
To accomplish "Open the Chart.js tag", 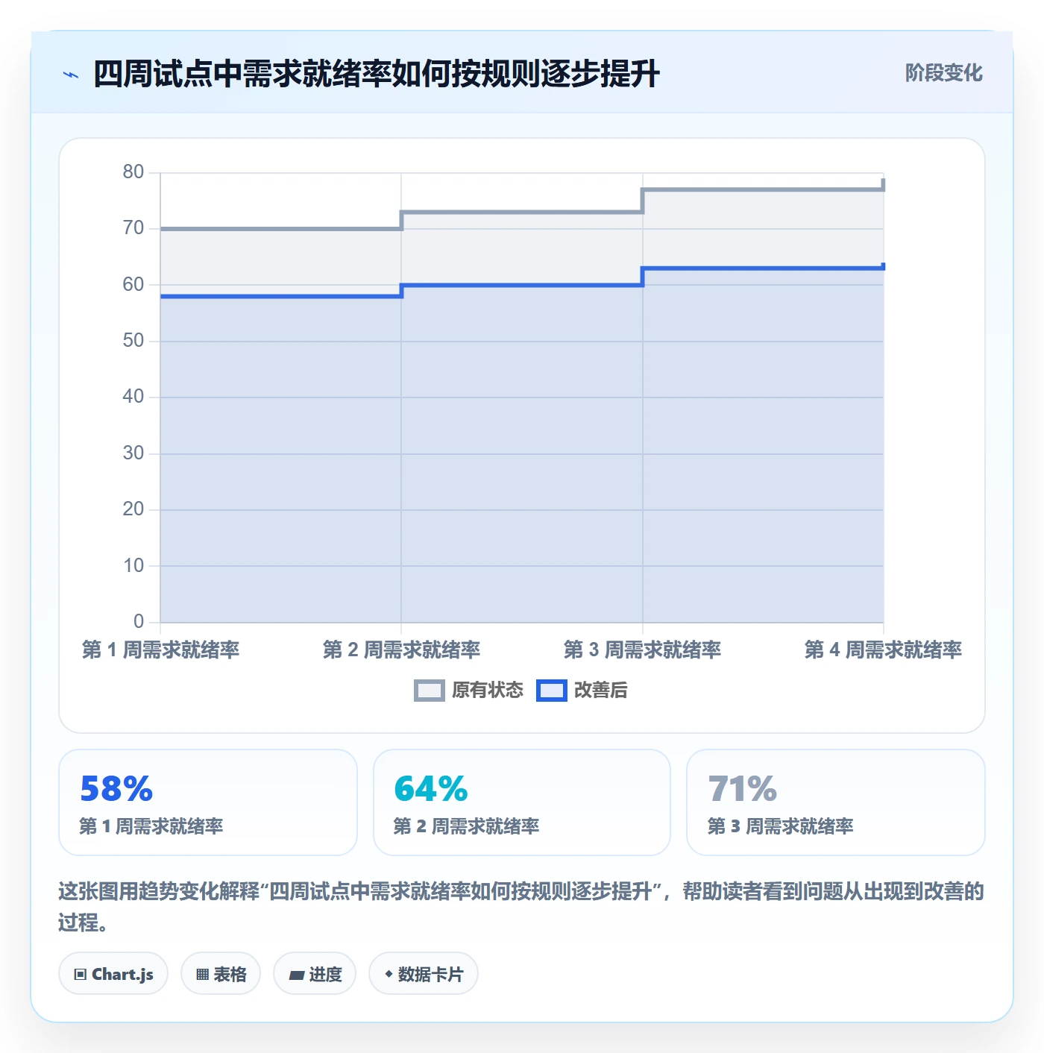I will [x=113, y=974].
